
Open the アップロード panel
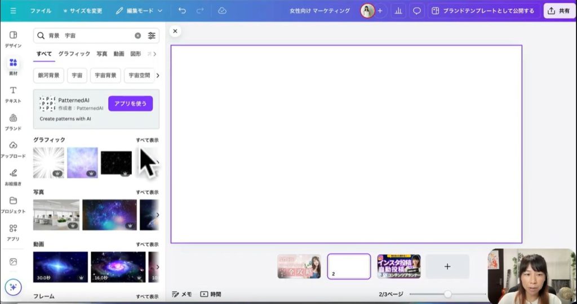point(13,148)
